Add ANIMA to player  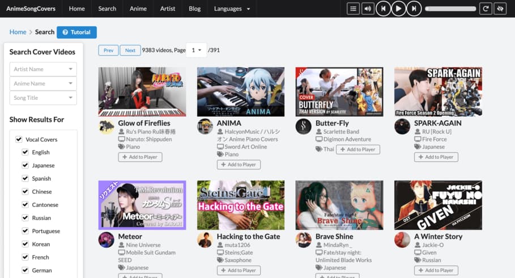[239, 165]
